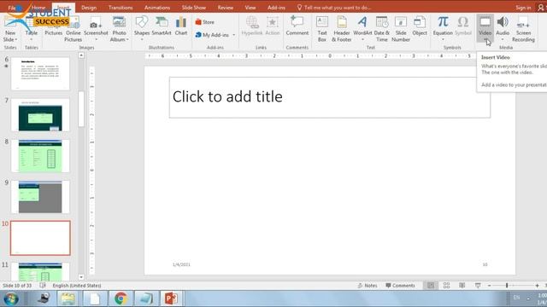This screenshot has width=547, height=307.
Task: Toggle the Notes pane
Action: [x=368, y=286]
